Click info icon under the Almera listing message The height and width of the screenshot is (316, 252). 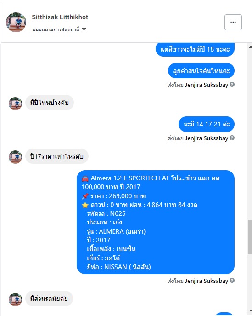point(232,281)
